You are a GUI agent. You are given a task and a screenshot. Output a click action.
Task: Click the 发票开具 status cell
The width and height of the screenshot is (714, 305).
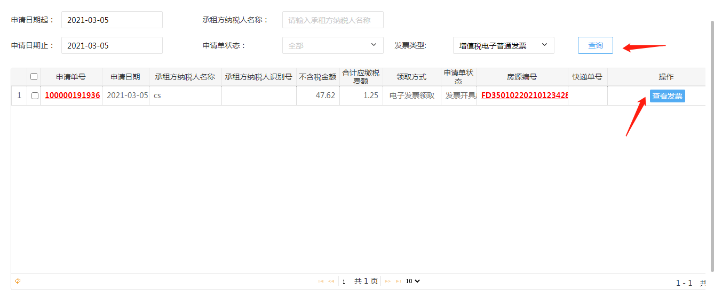click(x=459, y=95)
